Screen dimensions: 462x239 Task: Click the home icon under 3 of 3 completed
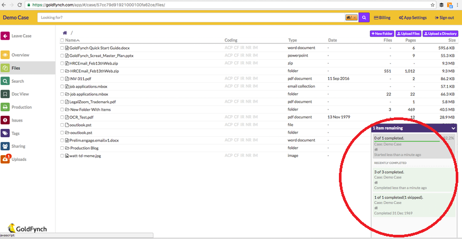point(376,182)
